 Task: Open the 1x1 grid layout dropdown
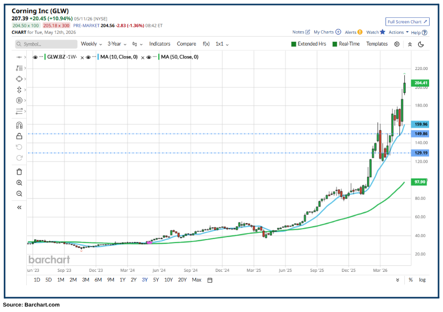click(222, 44)
